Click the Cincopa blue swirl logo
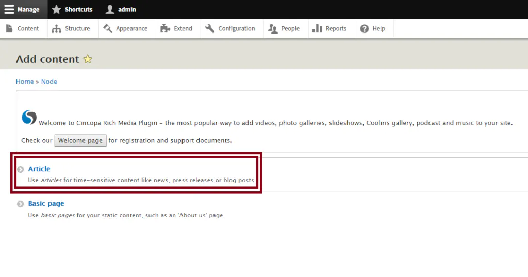This screenshot has width=528, height=277. coord(29,117)
